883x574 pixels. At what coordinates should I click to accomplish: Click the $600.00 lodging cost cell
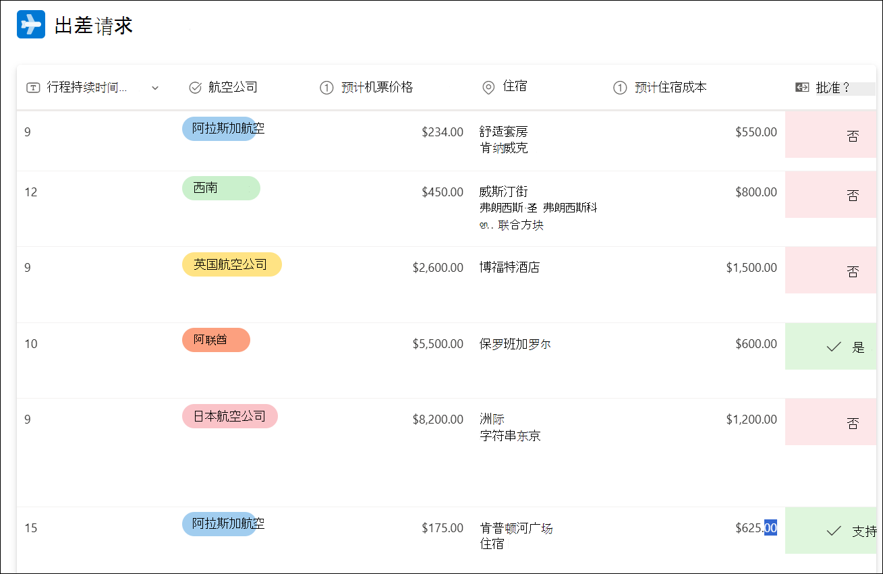[x=756, y=344]
